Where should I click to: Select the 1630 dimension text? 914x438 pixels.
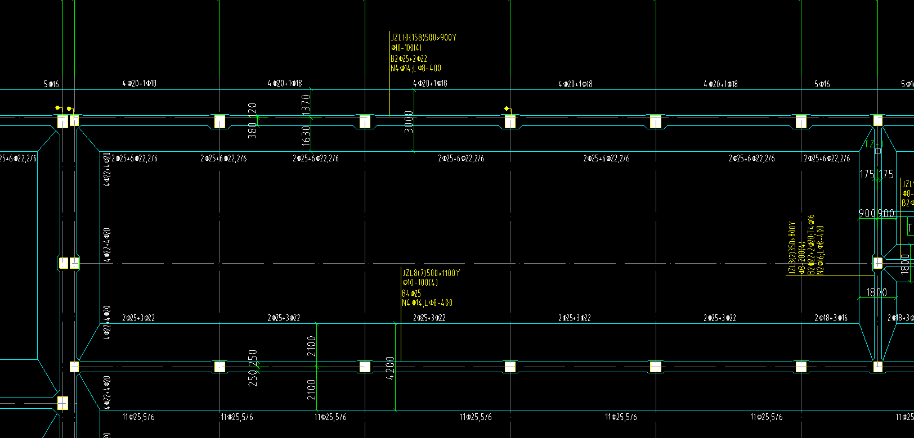pos(306,136)
